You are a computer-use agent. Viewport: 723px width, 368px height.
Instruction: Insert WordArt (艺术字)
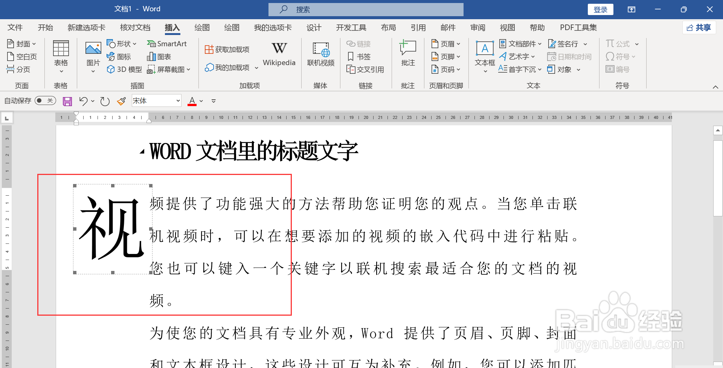[x=517, y=57]
